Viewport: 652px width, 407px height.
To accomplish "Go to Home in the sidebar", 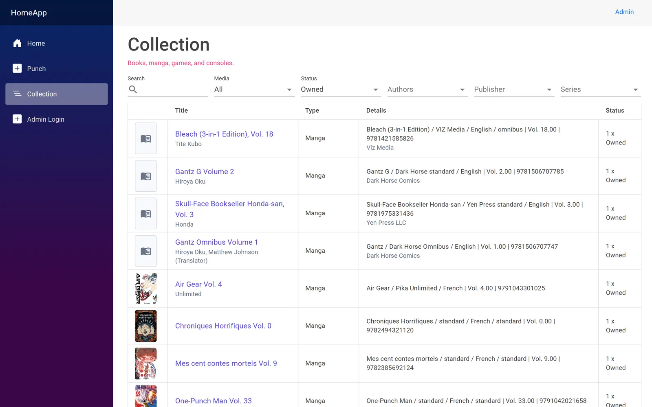I will tap(57, 44).
